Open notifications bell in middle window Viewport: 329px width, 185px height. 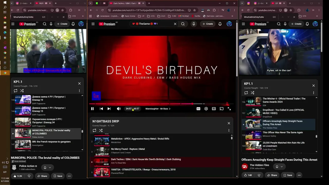tap(220, 24)
